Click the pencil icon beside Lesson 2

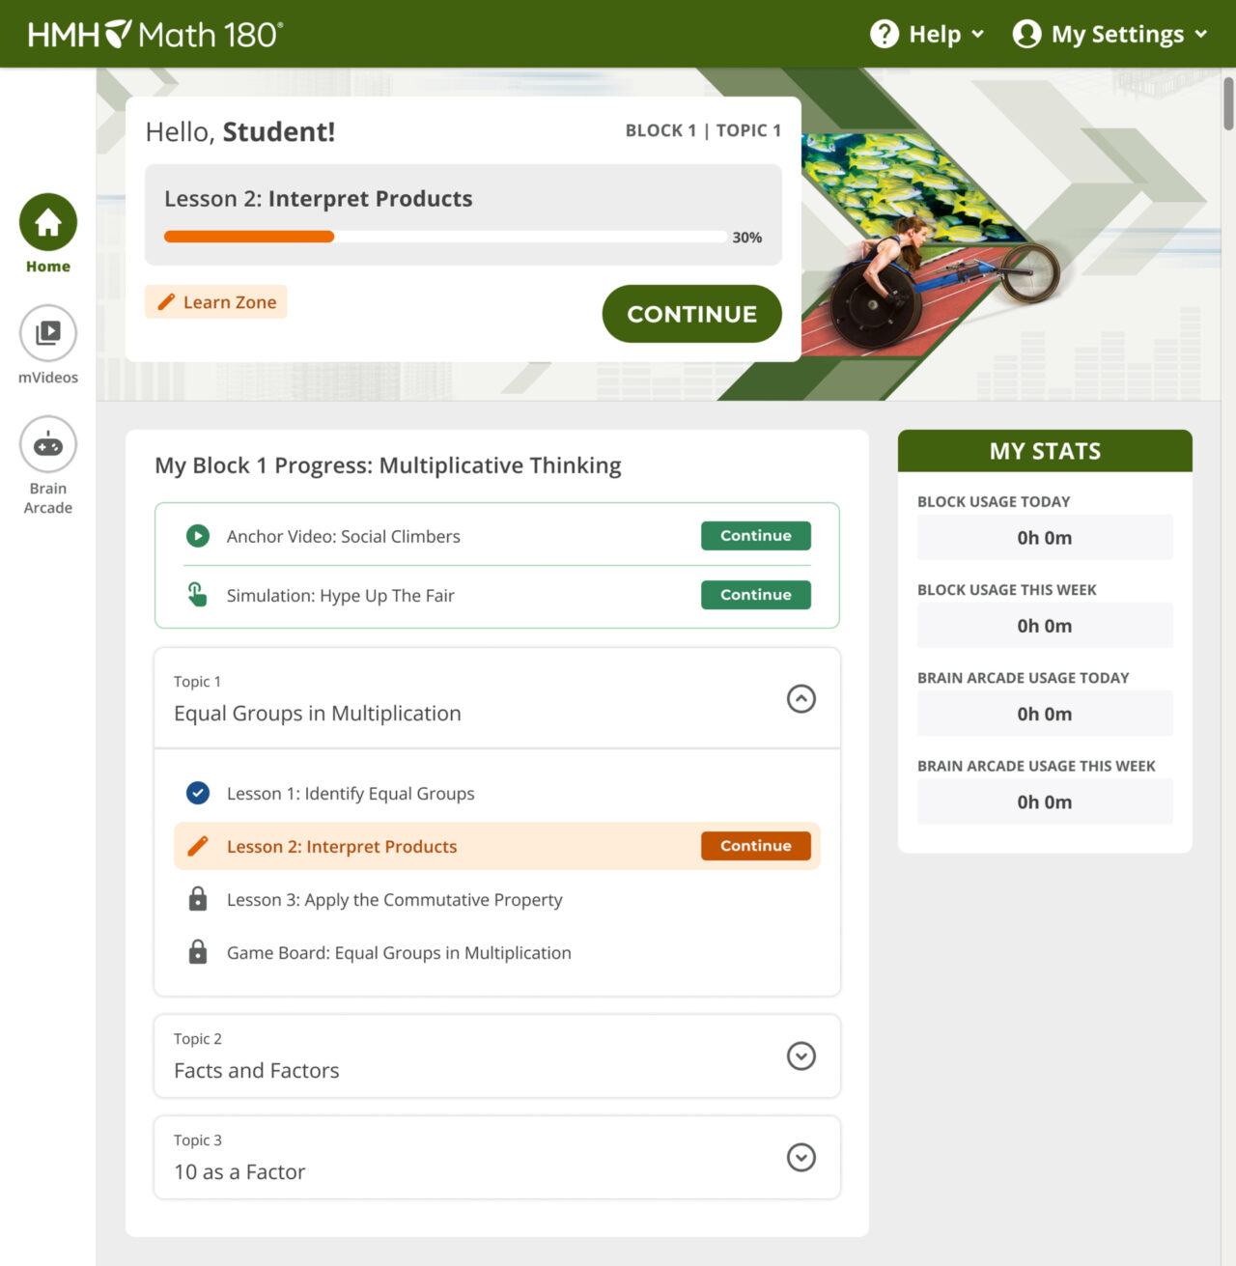(x=197, y=845)
